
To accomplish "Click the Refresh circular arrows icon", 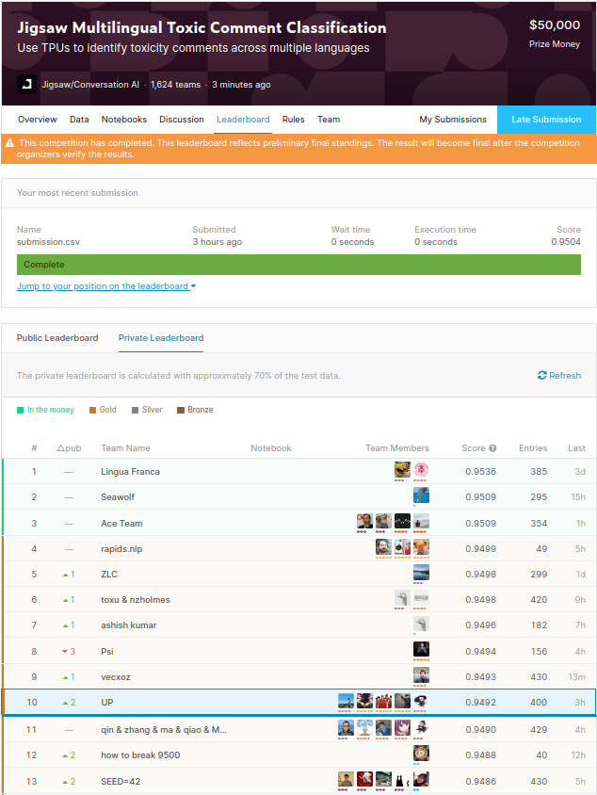I will tap(541, 375).
